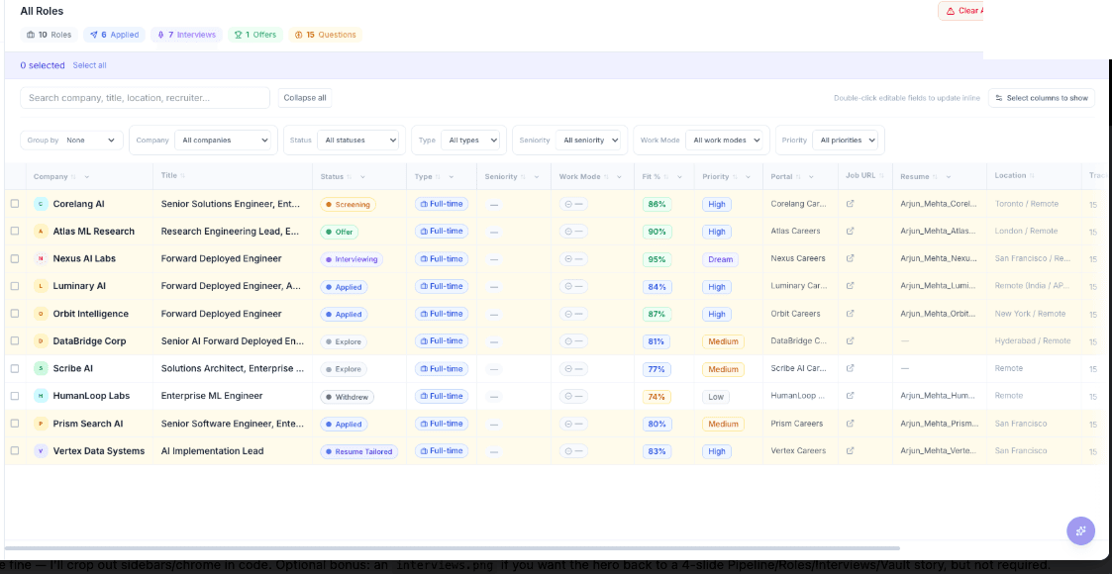Viewport: 1112px width, 574px height.
Task: Click the Atlas ML Research company avatar
Action: click(41, 231)
